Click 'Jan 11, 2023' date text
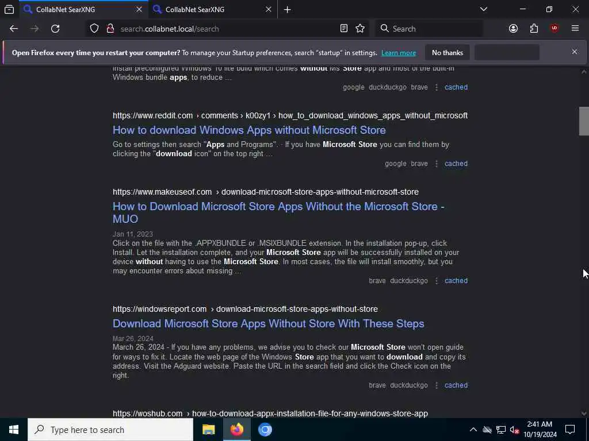 [133, 234]
